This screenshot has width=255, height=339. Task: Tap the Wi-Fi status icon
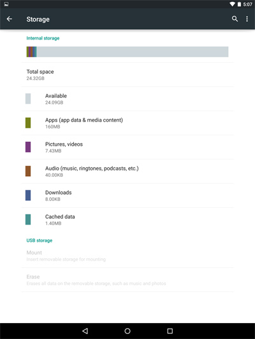[x=232, y=4]
